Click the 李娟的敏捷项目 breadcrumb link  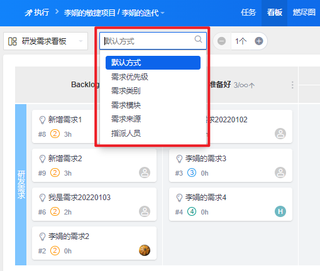click(x=90, y=13)
